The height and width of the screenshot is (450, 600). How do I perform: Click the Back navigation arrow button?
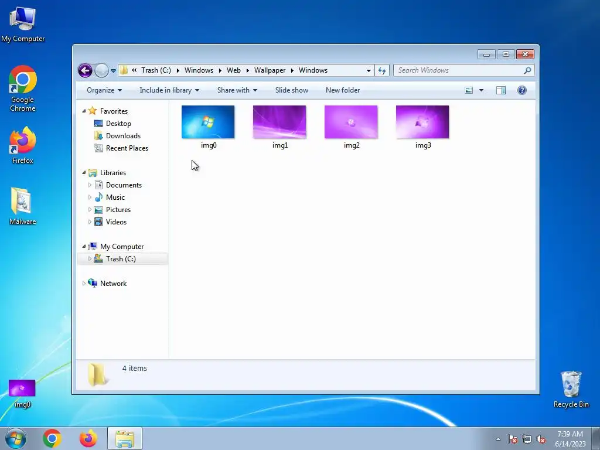86,70
